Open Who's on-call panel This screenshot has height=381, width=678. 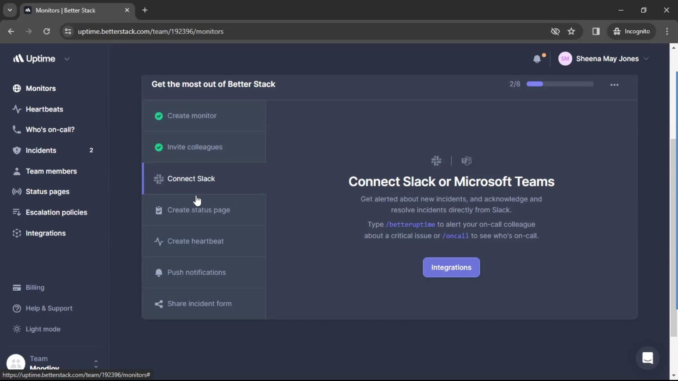point(50,129)
